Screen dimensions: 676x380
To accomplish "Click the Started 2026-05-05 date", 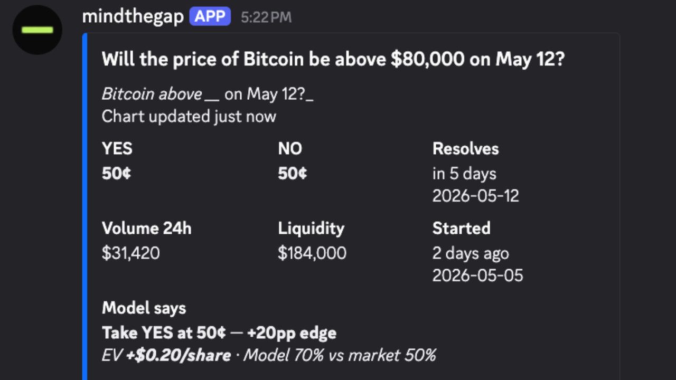I will point(478,275).
